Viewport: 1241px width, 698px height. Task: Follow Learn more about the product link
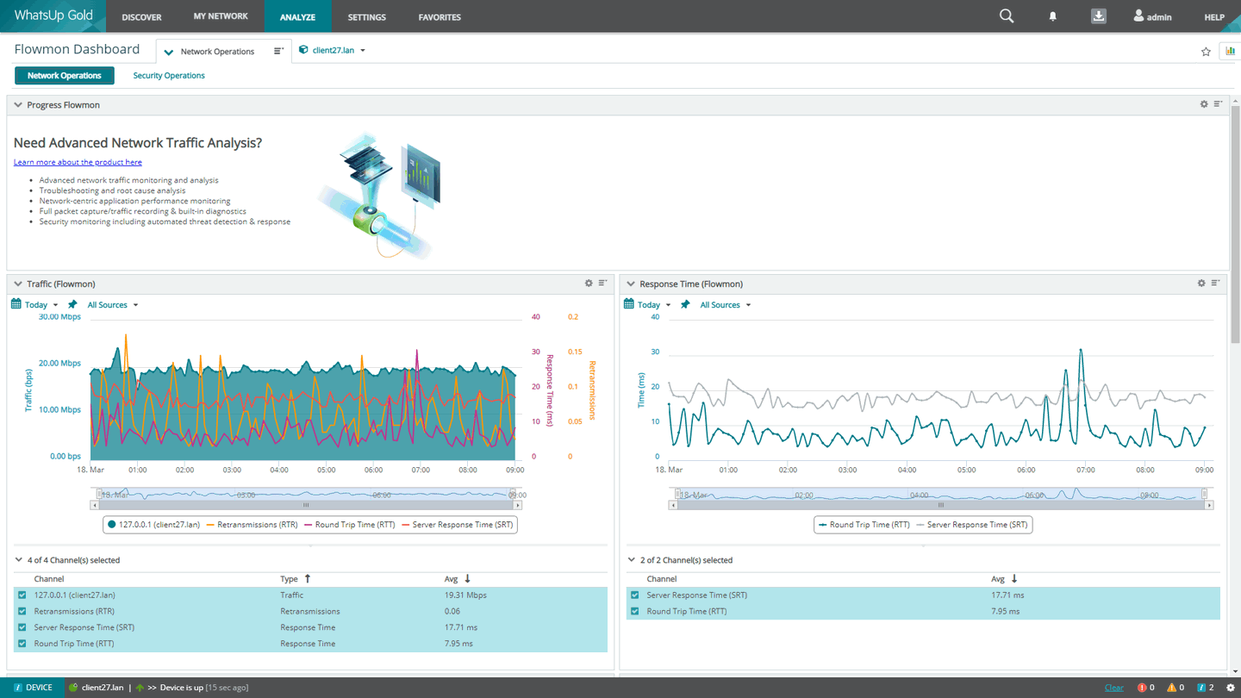pyautogui.click(x=78, y=162)
